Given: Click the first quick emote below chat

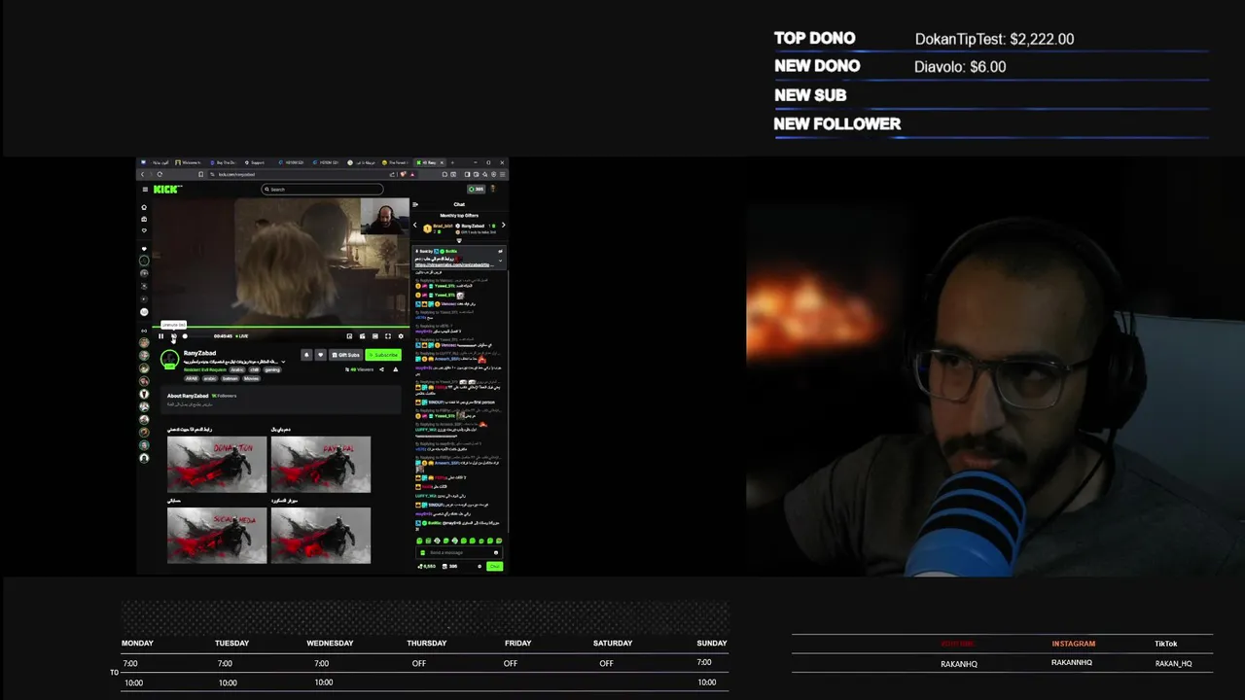Looking at the screenshot, I should click(419, 541).
